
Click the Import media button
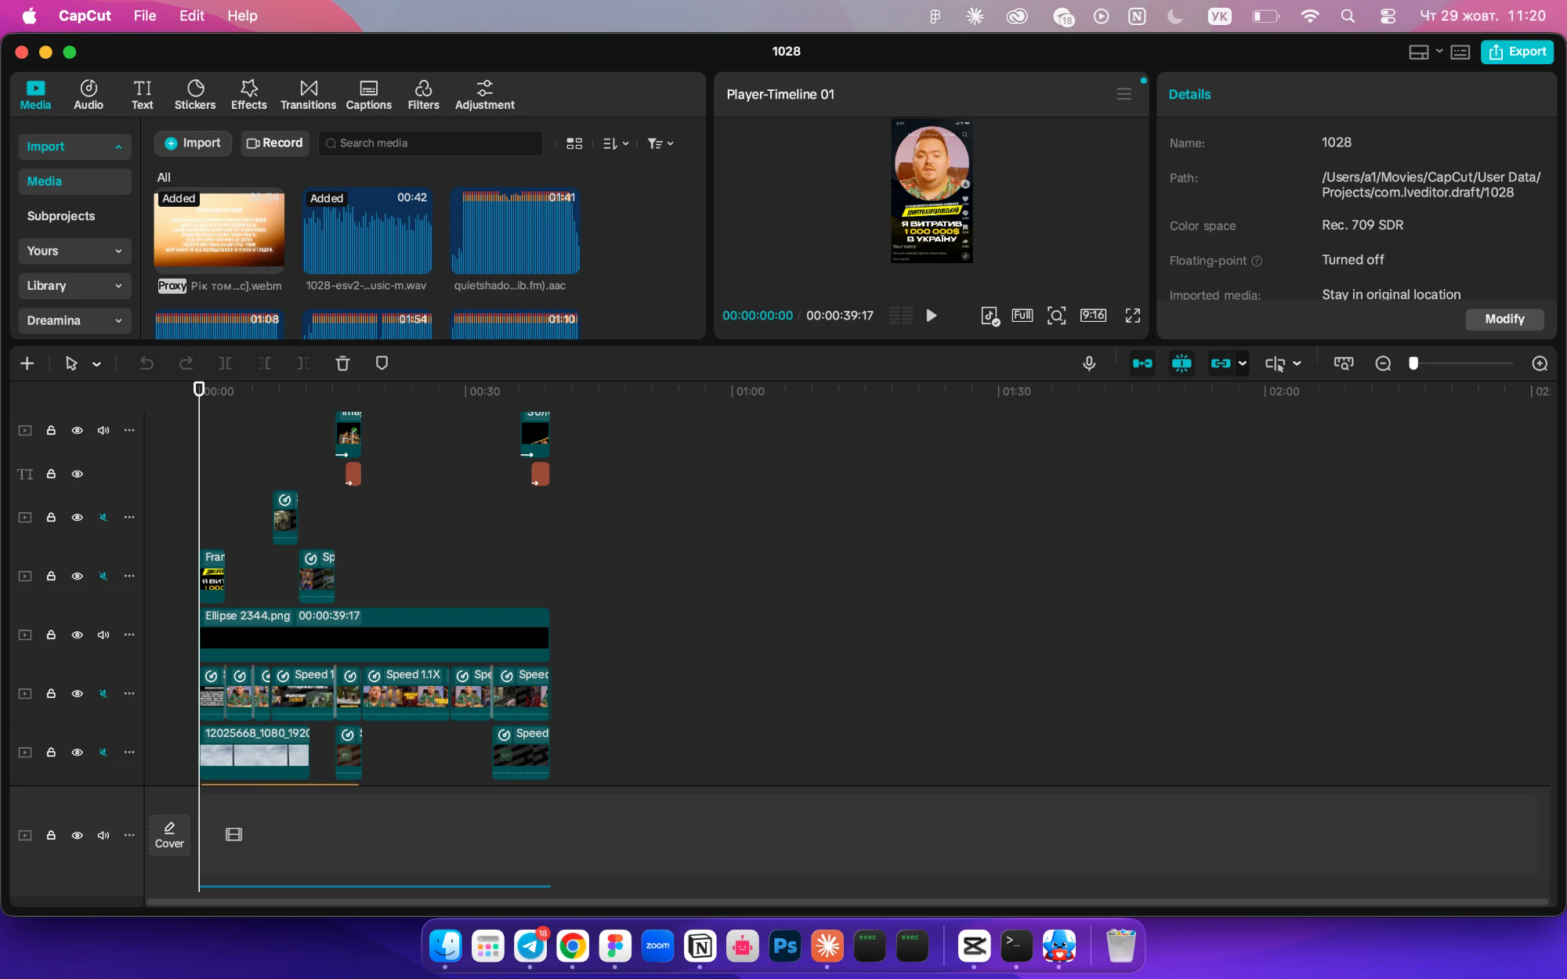[x=193, y=143]
